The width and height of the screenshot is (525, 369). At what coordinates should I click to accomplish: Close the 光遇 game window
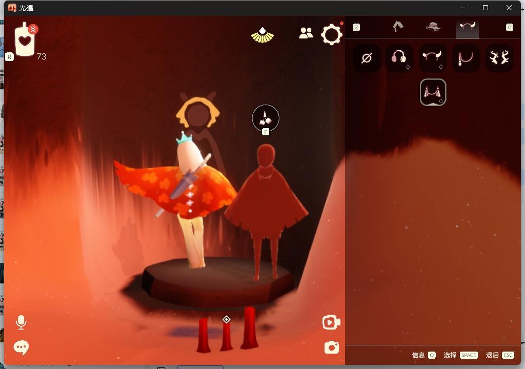pyautogui.click(x=509, y=8)
